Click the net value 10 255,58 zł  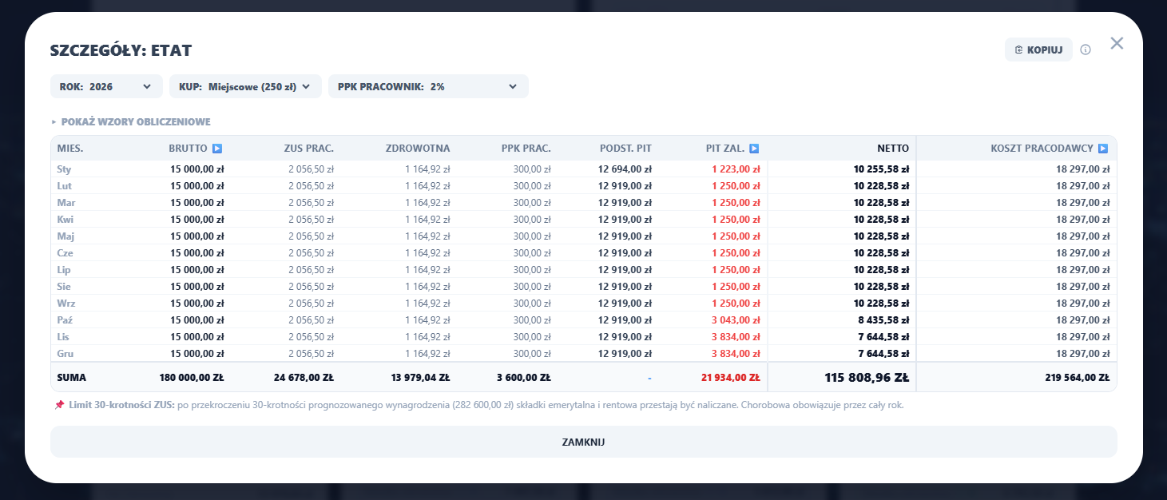pyautogui.click(x=881, y=169)
